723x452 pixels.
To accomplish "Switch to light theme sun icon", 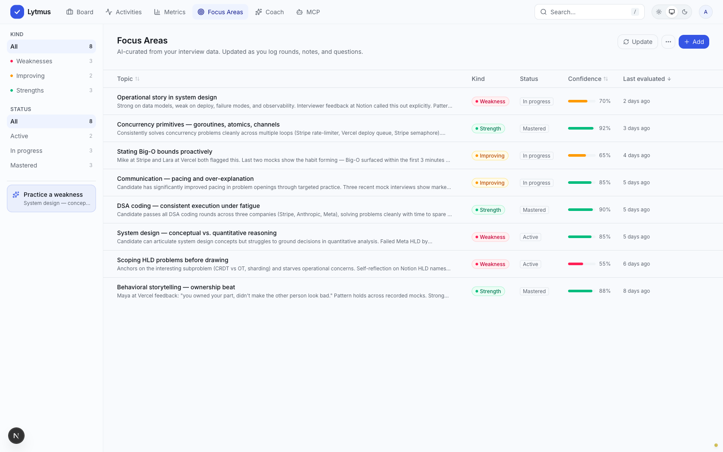I will (659, 12).
